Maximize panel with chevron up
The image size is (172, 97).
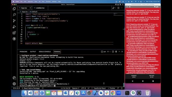[119, 51]
